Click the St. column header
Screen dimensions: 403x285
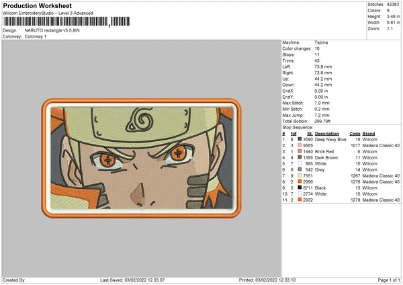[x=310, y=134]
